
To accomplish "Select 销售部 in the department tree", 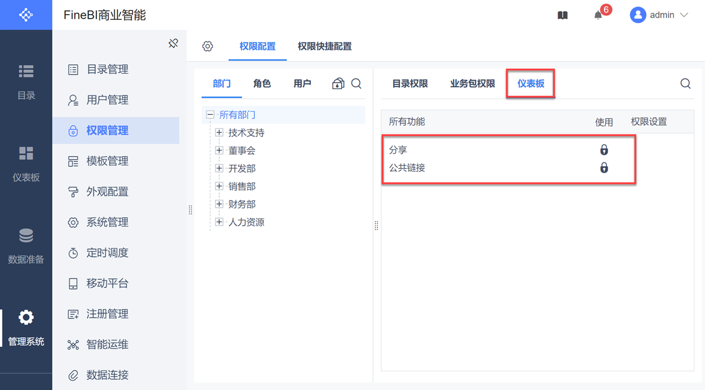I will [242, 186].
